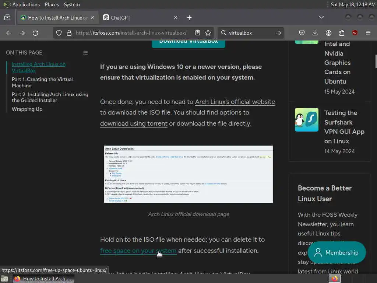Screen dimensions: 377x283
Task: Open the Firefox account icon
Action: pyautogui.click(x=328, y=33)
